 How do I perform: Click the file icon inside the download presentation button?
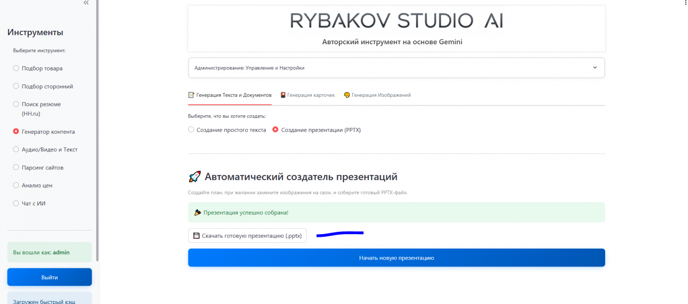(197, 235)
